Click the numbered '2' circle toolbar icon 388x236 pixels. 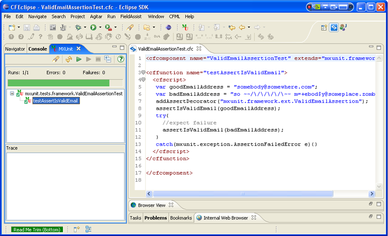click(x=21, y=37)
